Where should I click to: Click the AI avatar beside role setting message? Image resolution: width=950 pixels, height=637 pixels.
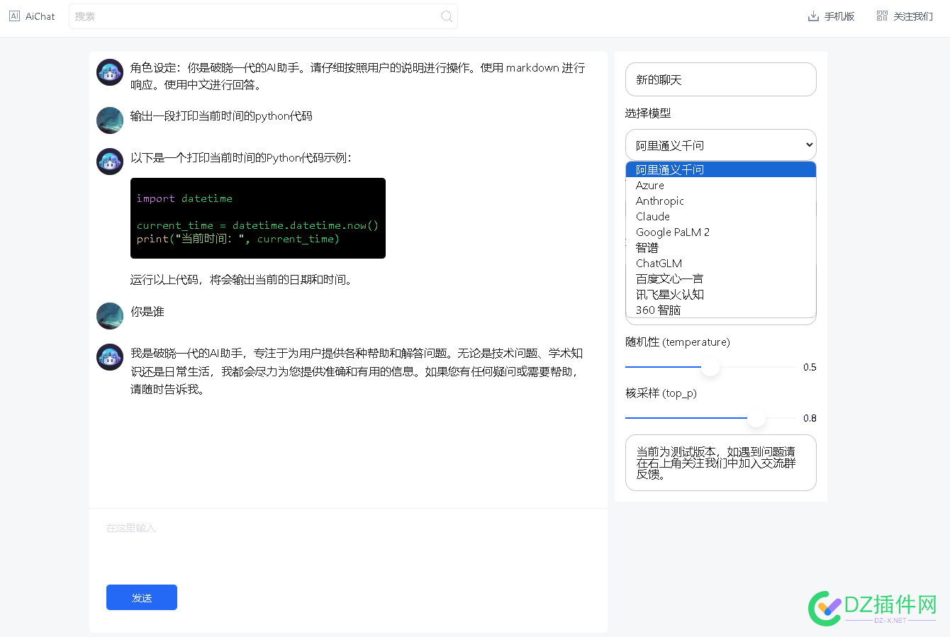[x=110, y=72]
